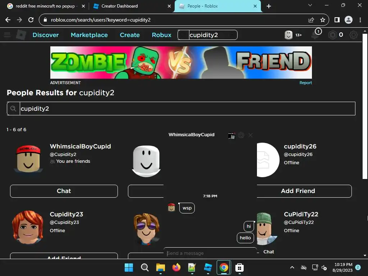
Task: Go forward with the browser forward arrow
Action: pos(19,20)
